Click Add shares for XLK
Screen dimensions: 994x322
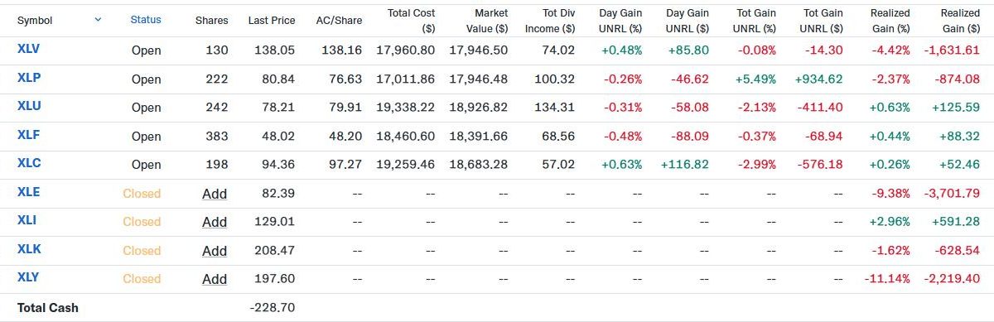215,251
